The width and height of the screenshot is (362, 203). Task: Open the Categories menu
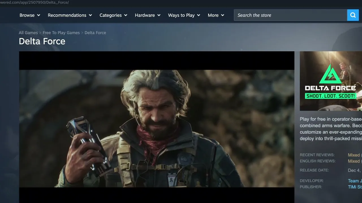click(113, 15)
